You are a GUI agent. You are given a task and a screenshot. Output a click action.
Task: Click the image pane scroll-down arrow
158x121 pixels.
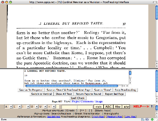pos(157,66)
